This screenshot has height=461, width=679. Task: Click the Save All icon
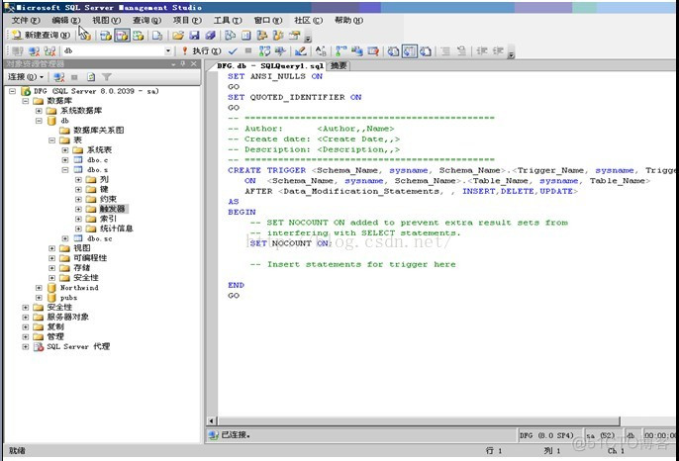(211, 35)
